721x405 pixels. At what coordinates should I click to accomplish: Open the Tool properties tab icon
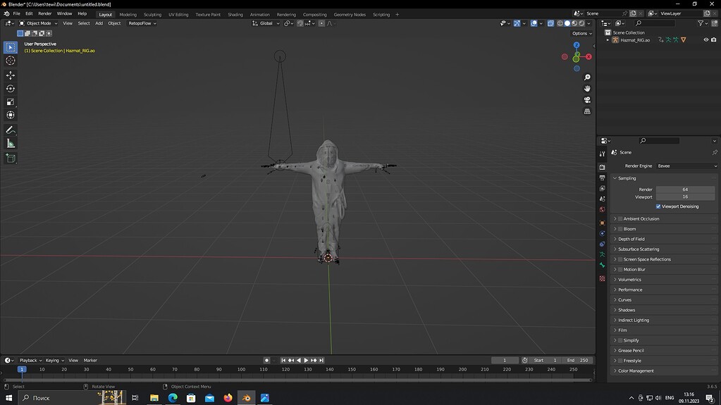tap(603, 154)
